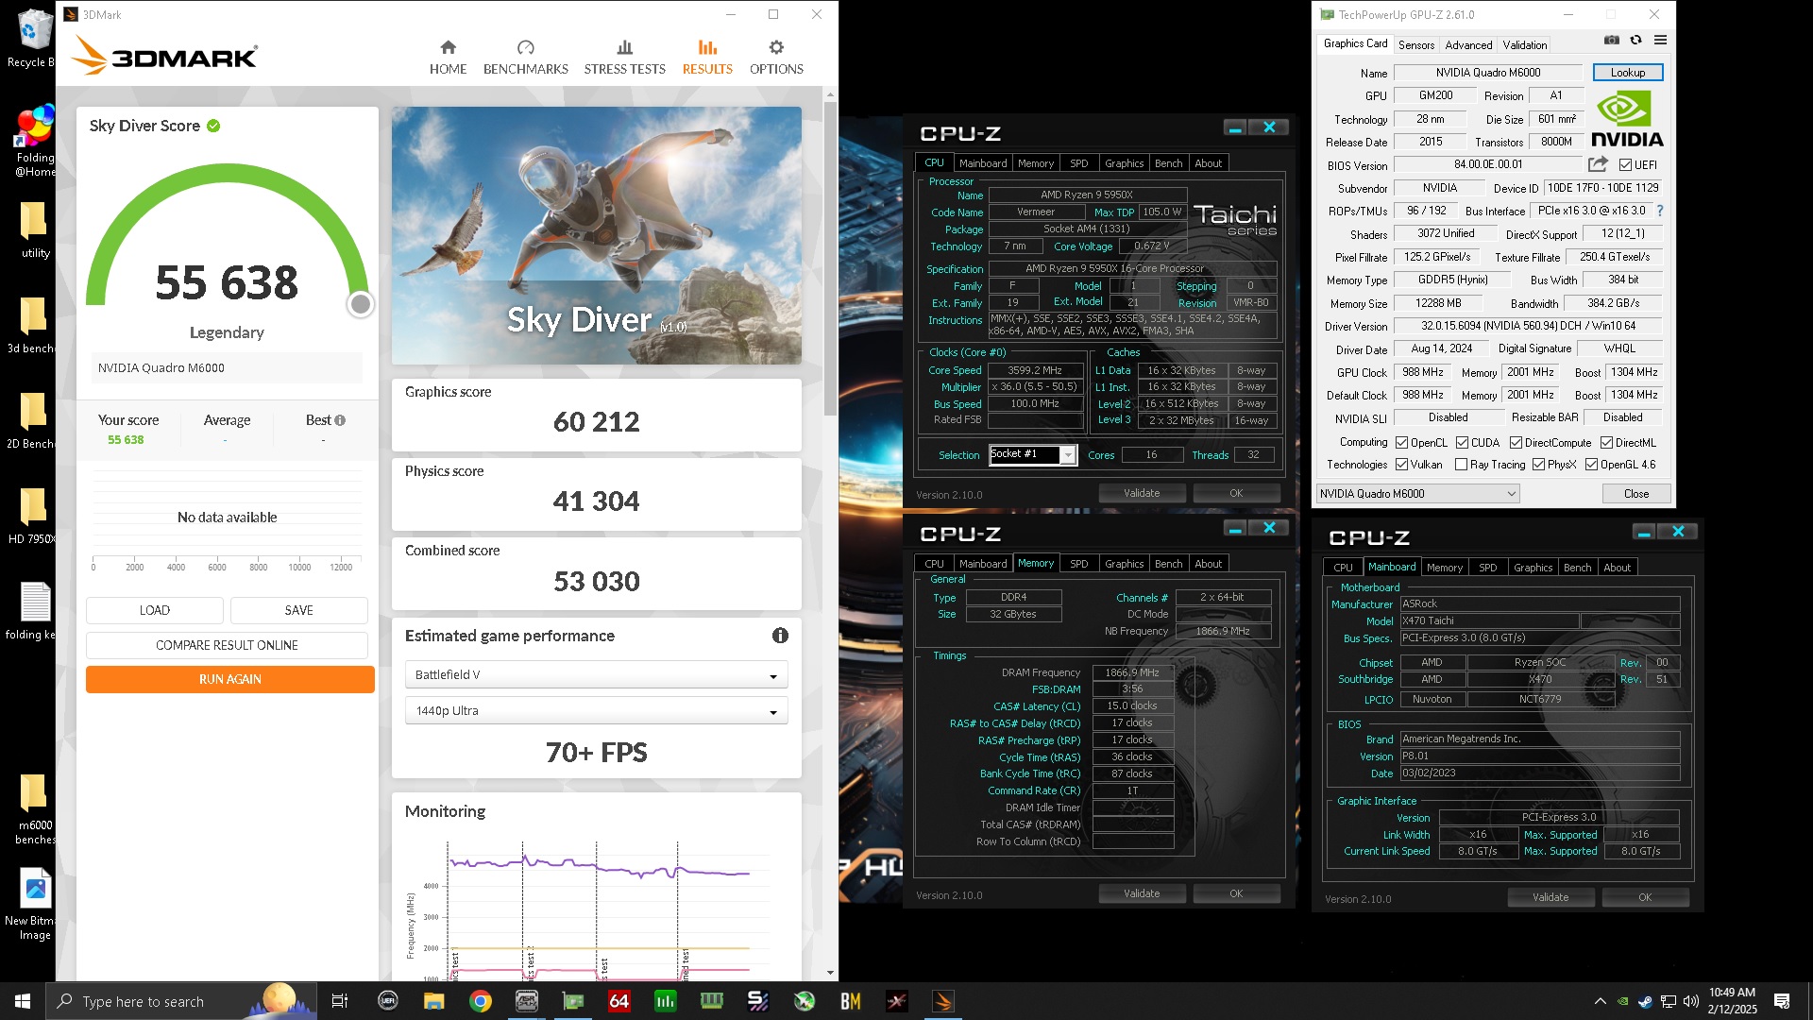This screenshot has width=1813, height=1020.
Task: Open the Socket #1 selection dropdown in CPU-Z
Action: pos(1033,455)
